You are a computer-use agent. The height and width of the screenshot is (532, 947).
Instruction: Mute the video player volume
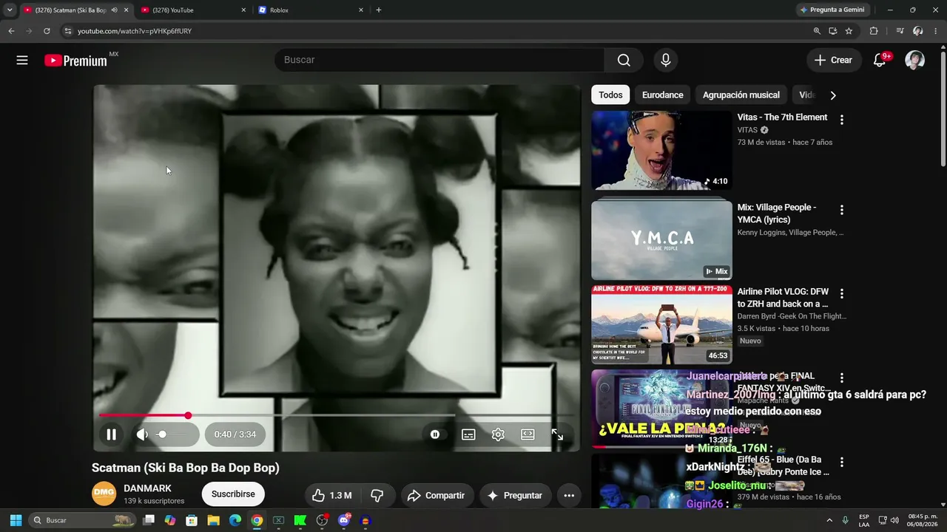point(142,434)
